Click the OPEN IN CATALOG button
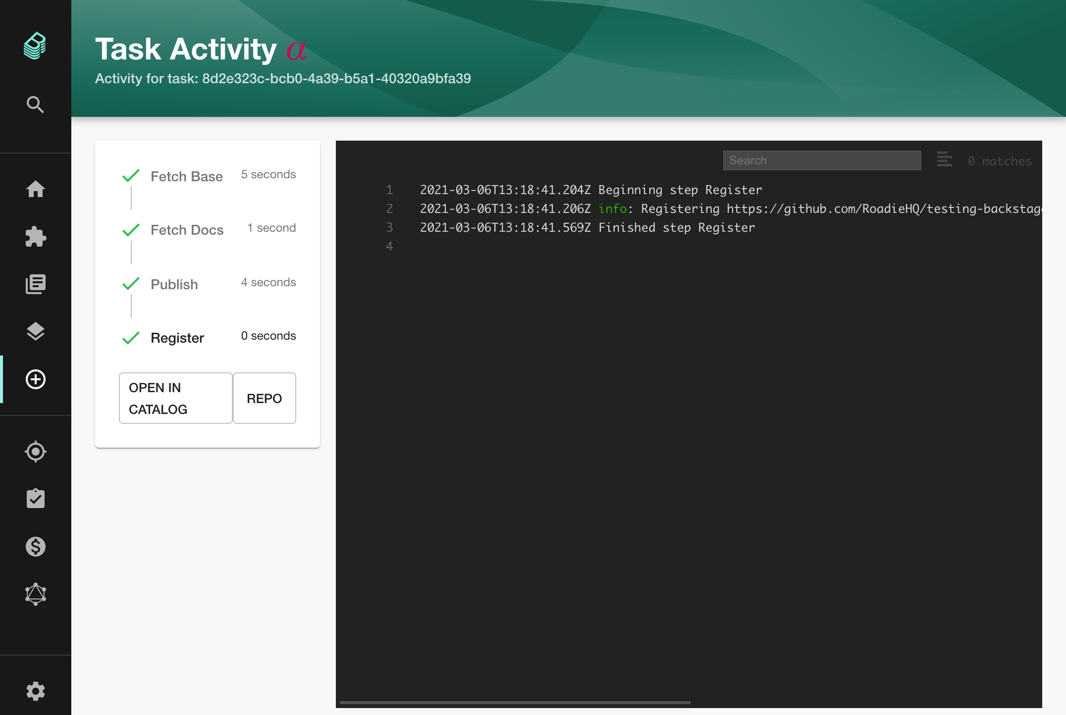1066x715 pixels. pyautogui.click(x=175, y=398)
